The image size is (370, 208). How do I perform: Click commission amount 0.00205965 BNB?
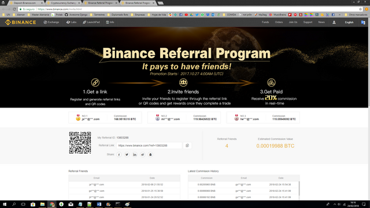[x=206, y=185]
